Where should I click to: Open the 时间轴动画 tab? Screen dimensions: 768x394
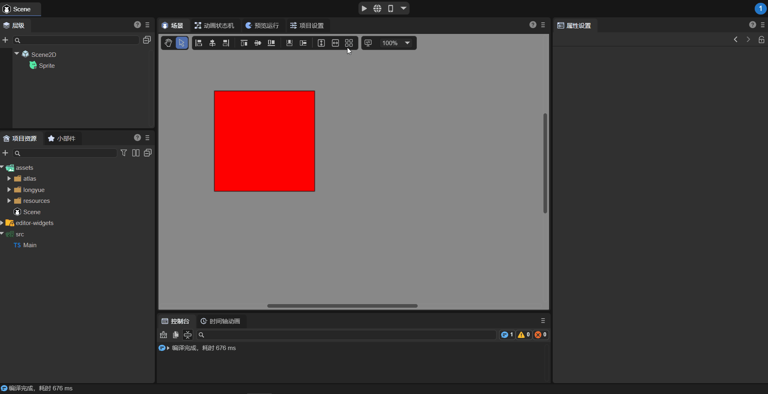221,321
